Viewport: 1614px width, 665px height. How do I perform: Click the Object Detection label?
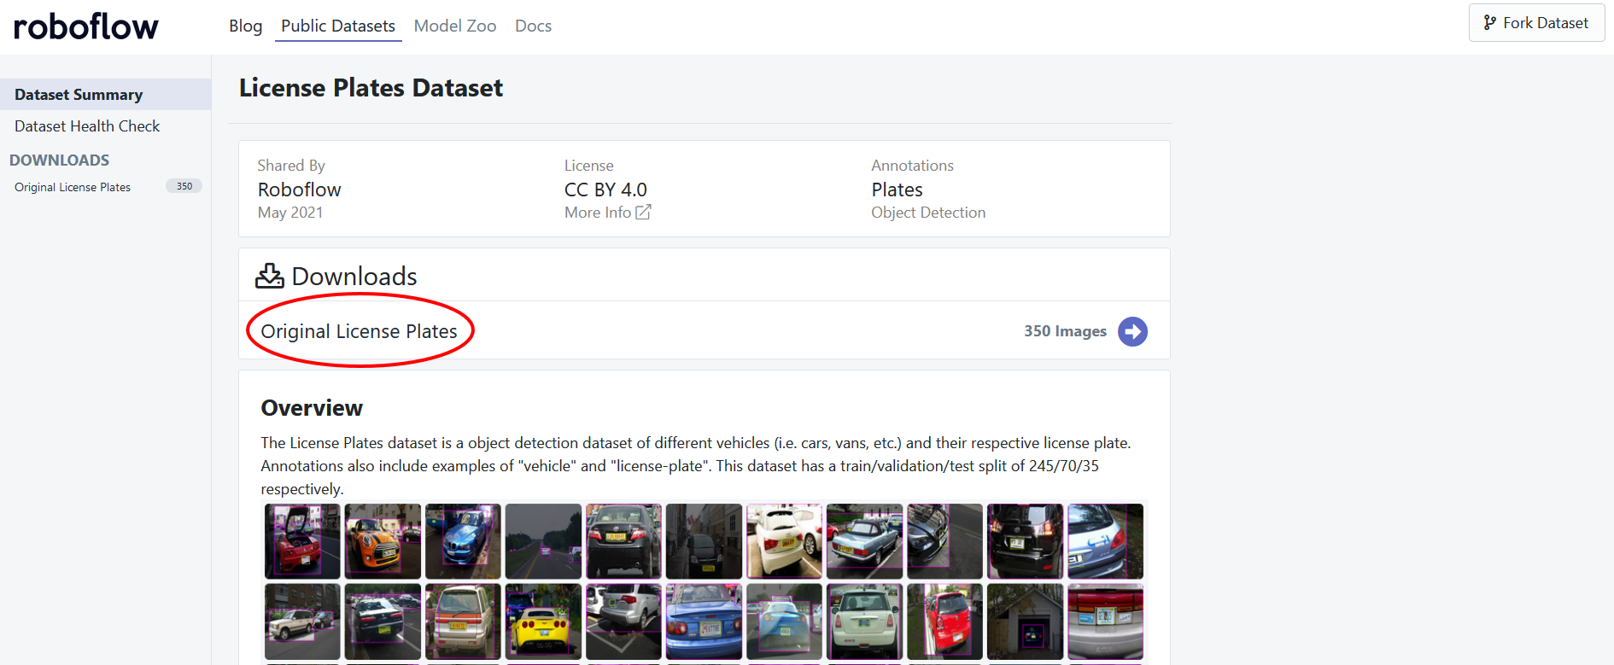pyautogui.click(x=928, y=213)
